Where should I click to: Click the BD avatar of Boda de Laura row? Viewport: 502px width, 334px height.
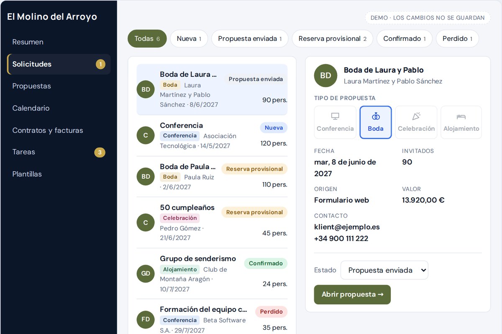click(146, 89)
